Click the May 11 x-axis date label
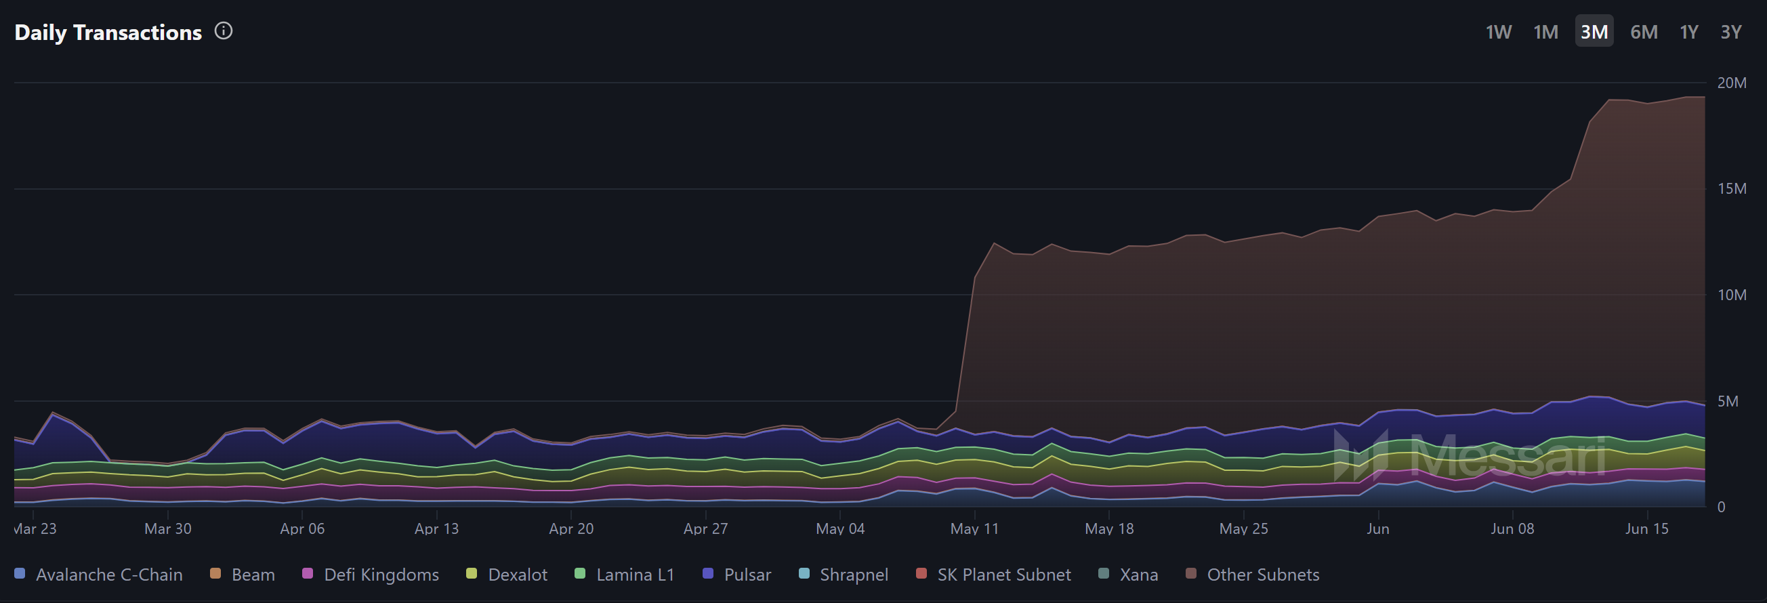The width and height of the screenshot is (1767, 603). 974,528
